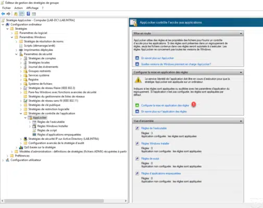Expand the Préférences node
Screen dimensions: 263x208
[x=7, y=156]
